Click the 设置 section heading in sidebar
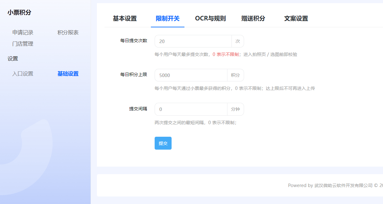The width and height of the screenshot is (383, 204). coord(13,59)
